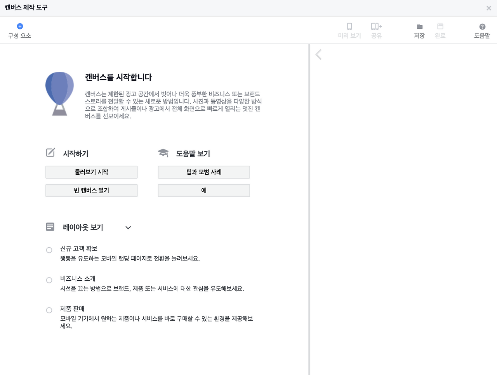Click the graduation cap icon beside 도움말 보기
Viewport: 497px width, 375px height.
pyautogui.click(x=163, y=153)
